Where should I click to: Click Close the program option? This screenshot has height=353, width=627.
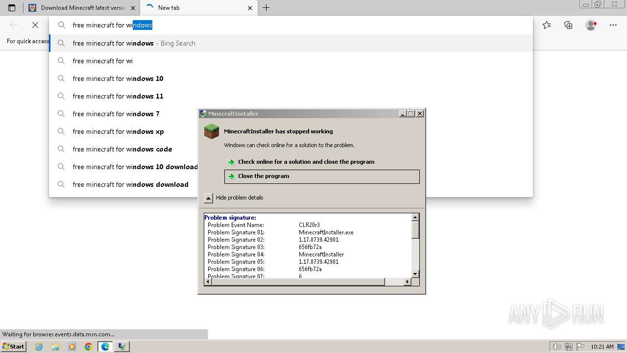[322, 176]
